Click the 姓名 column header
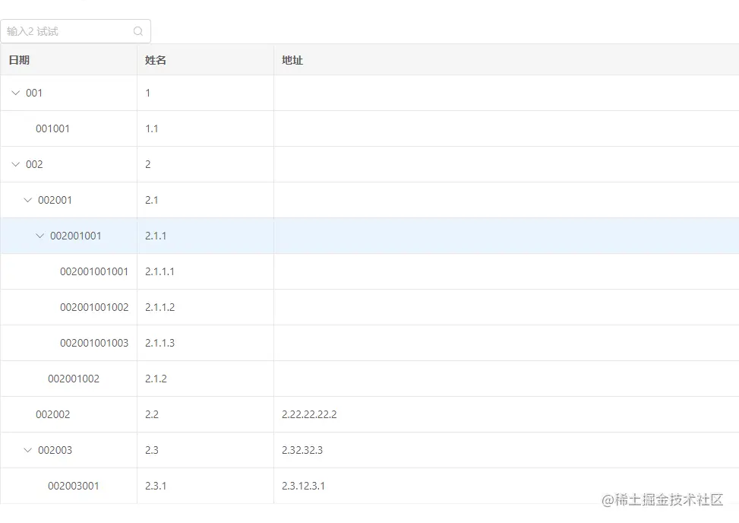This screenshot has height=523, width=739. [x=155, y=59]
